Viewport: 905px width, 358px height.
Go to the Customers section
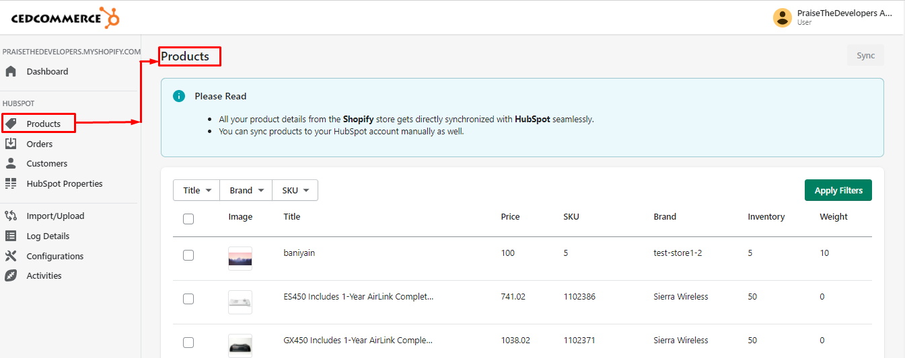(46, 163)
